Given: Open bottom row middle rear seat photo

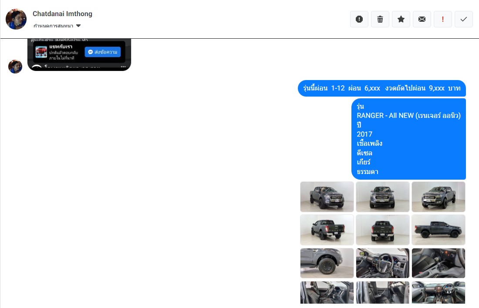Looking at the screenshot, I should click(x=383, y=292).
